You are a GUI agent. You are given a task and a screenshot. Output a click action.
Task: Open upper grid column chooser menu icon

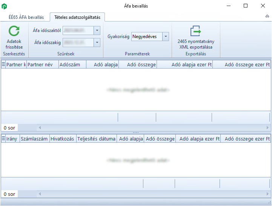(3, 65)
